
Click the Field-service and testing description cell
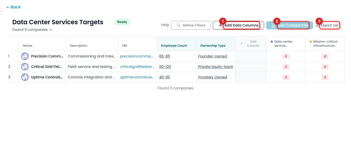(x=92, y=67)
